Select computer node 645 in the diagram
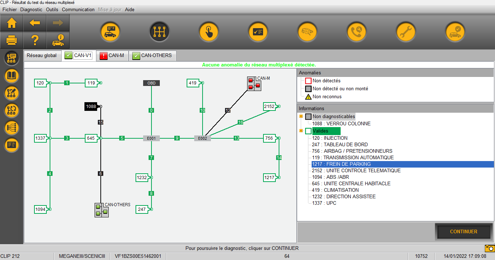The image size is (495, 260). [91, 138]
